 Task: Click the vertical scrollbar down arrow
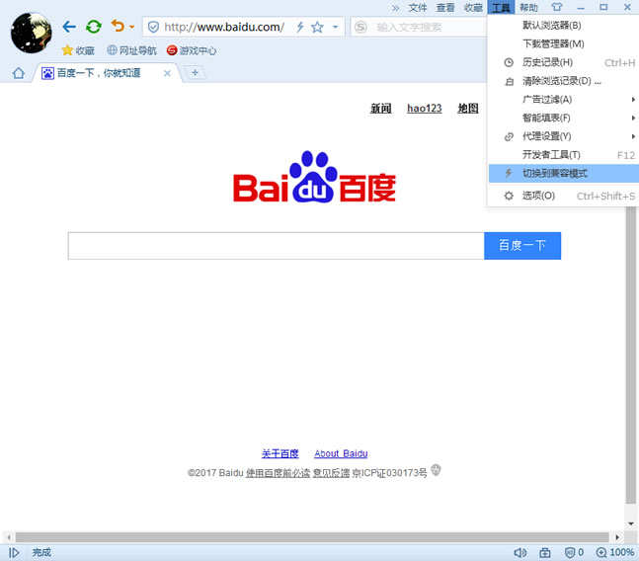[631, 523]
